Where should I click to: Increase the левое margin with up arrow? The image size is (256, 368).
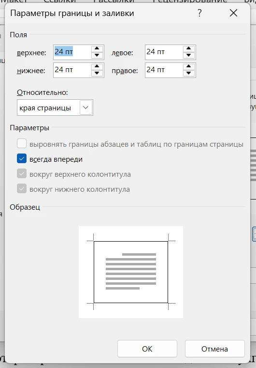(x=189, y=49)
